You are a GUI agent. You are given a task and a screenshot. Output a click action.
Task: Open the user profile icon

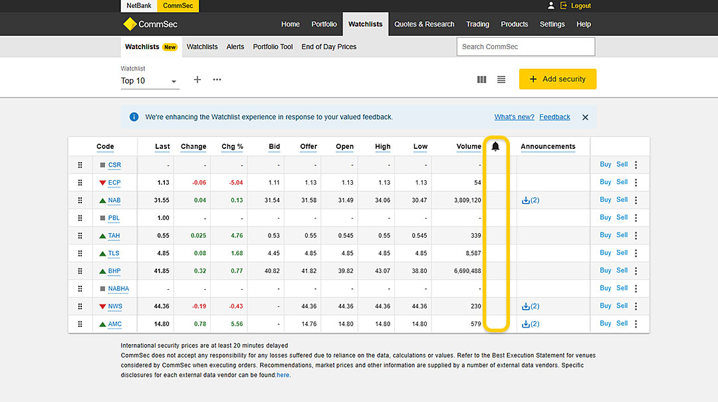coord(550,6)
